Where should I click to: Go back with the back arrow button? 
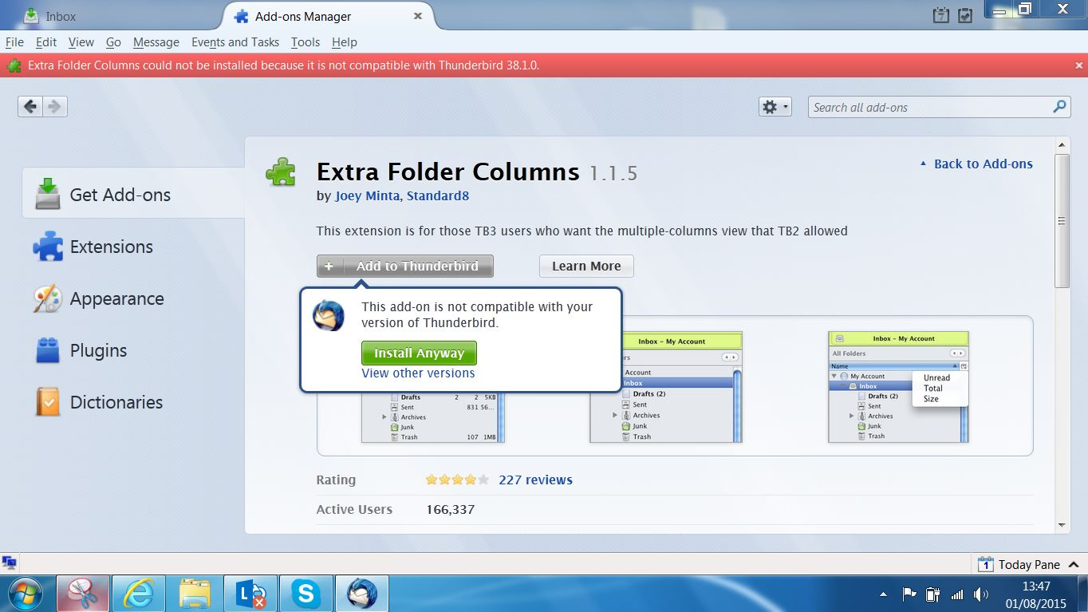(30, 107)
